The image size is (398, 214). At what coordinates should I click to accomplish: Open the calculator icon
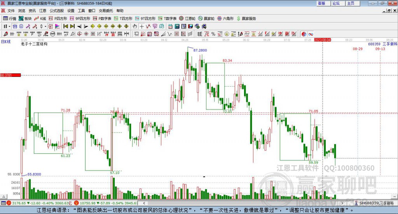point(177,26)
